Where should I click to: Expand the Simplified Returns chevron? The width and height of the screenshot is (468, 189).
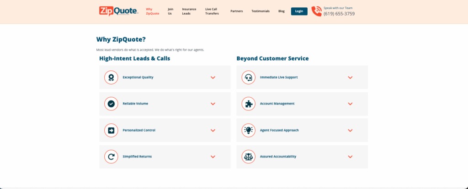(x=213, y=157)
